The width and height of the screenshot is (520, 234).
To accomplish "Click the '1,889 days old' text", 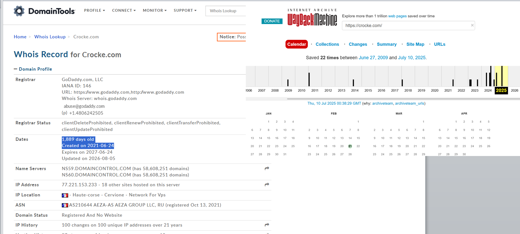I will [78, 139].
